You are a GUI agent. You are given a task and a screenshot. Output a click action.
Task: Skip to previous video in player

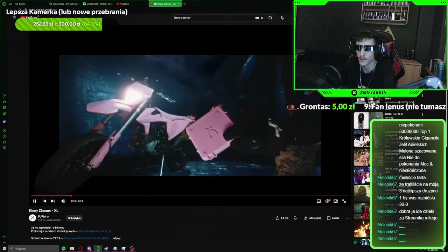[x=44, y=201]
